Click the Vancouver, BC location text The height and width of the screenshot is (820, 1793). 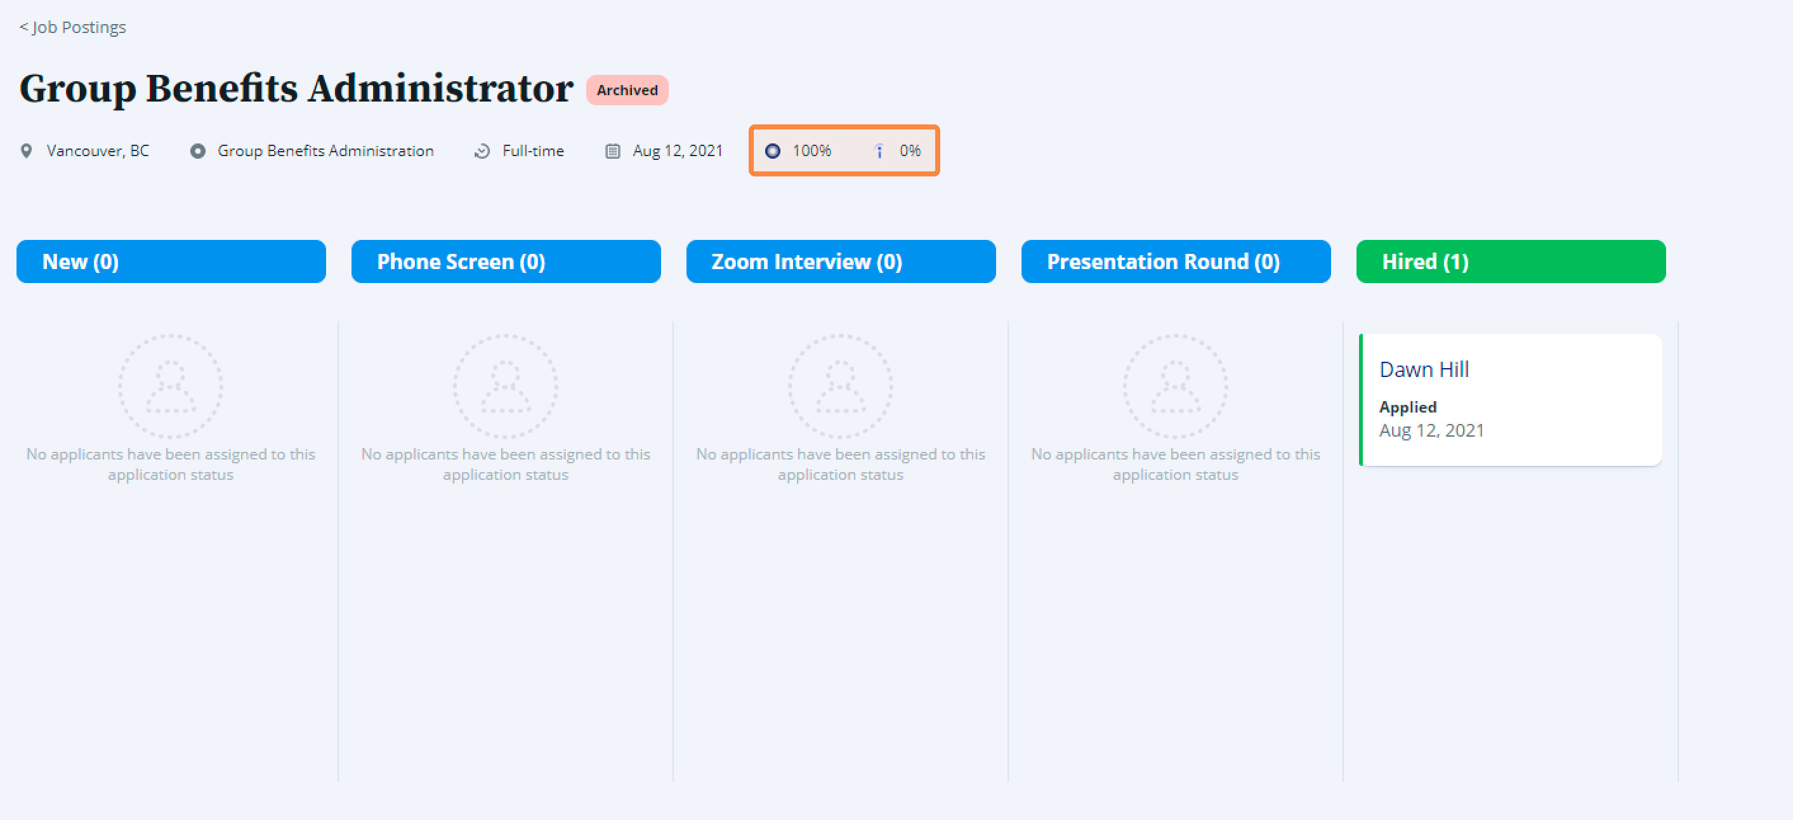point(98,151)
